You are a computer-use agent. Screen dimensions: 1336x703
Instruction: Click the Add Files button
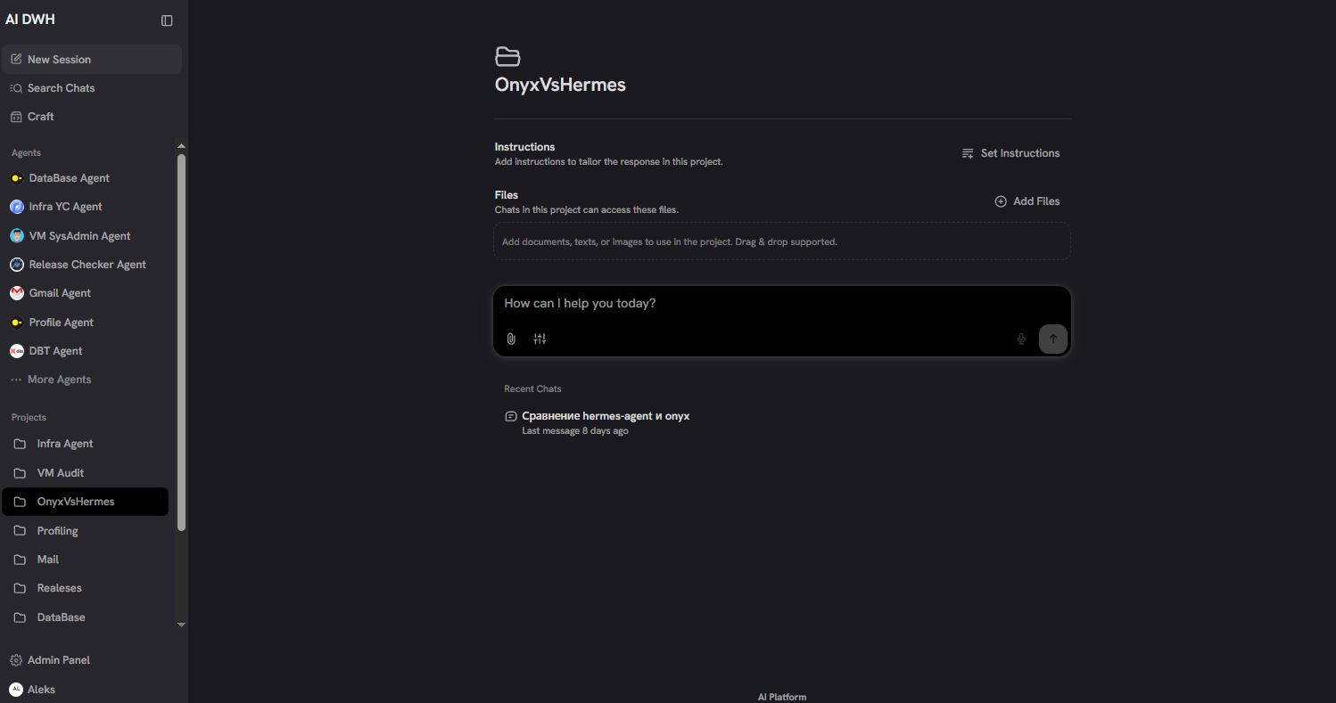point(1027,201)
